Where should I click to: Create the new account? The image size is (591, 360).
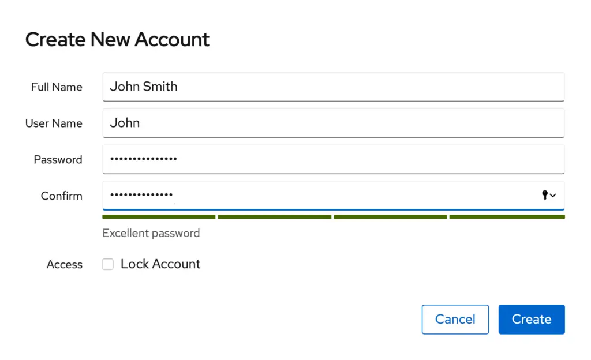point(532,320)
